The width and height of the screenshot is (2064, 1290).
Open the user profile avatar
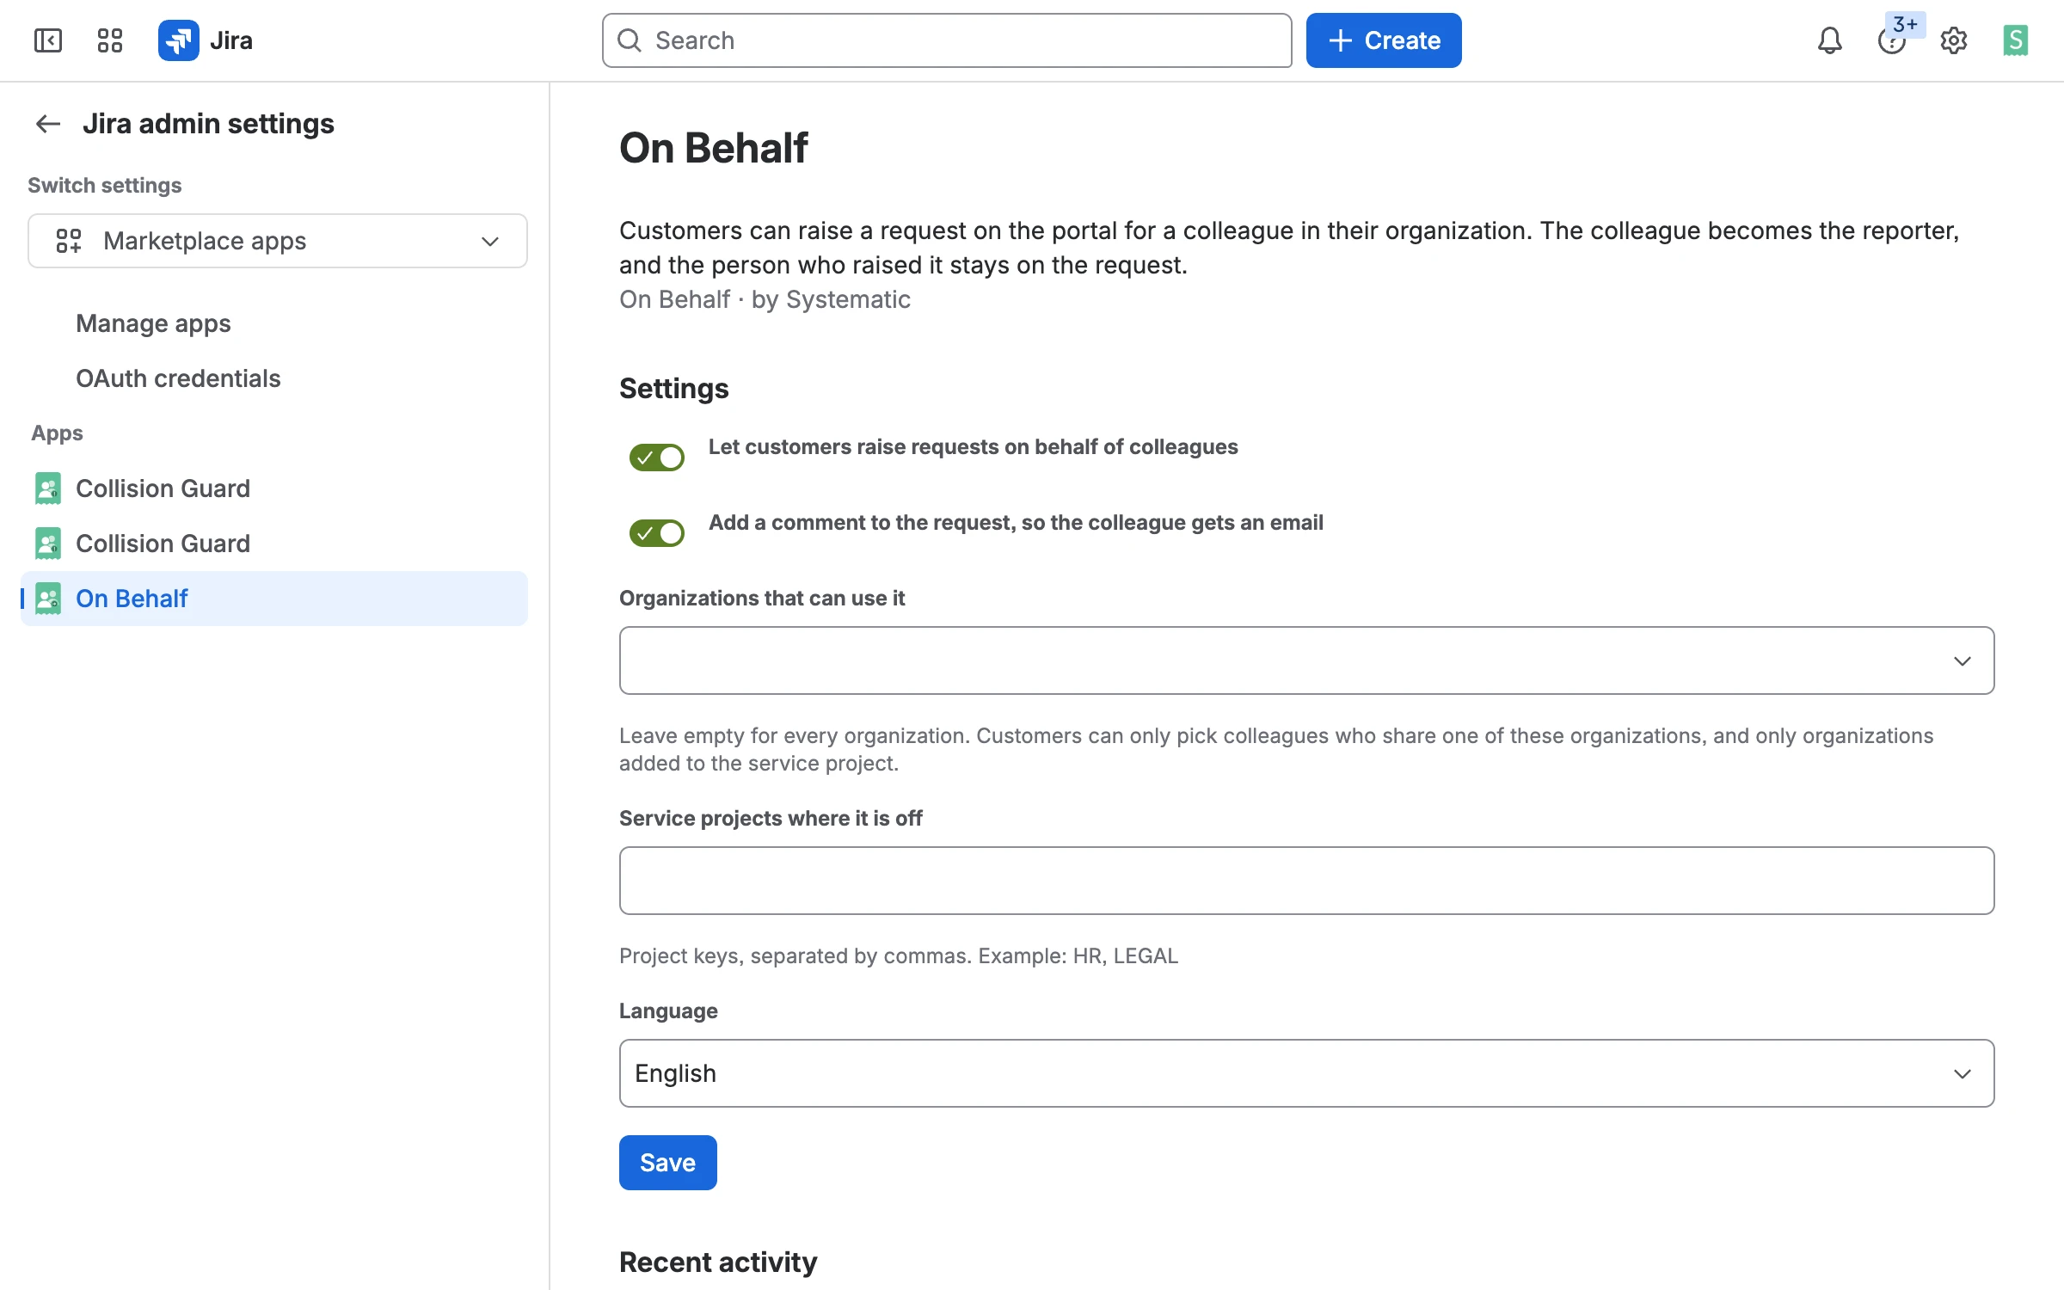[2016, 40]
